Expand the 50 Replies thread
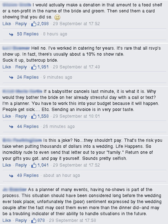 27,34
